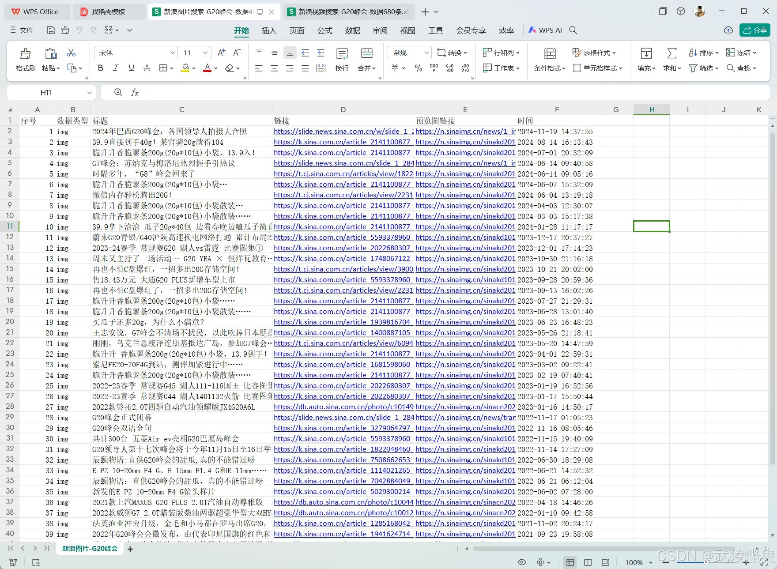Image resolution: width=777 pixels, height=569 pixels.
Task: Switch to the 视图 ribbon tab
Action: (x=407, y=30)
